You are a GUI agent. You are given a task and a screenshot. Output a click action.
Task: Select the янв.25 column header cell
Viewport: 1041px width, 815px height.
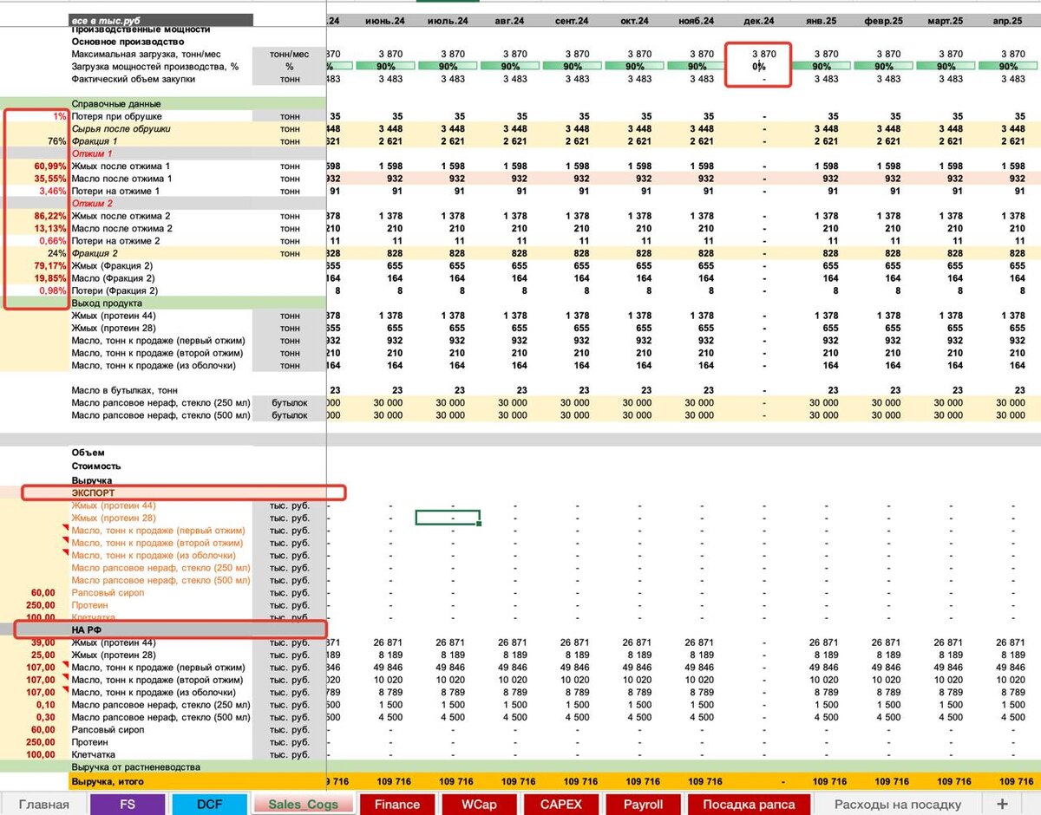pyautogui.click(x=822, y=20)
